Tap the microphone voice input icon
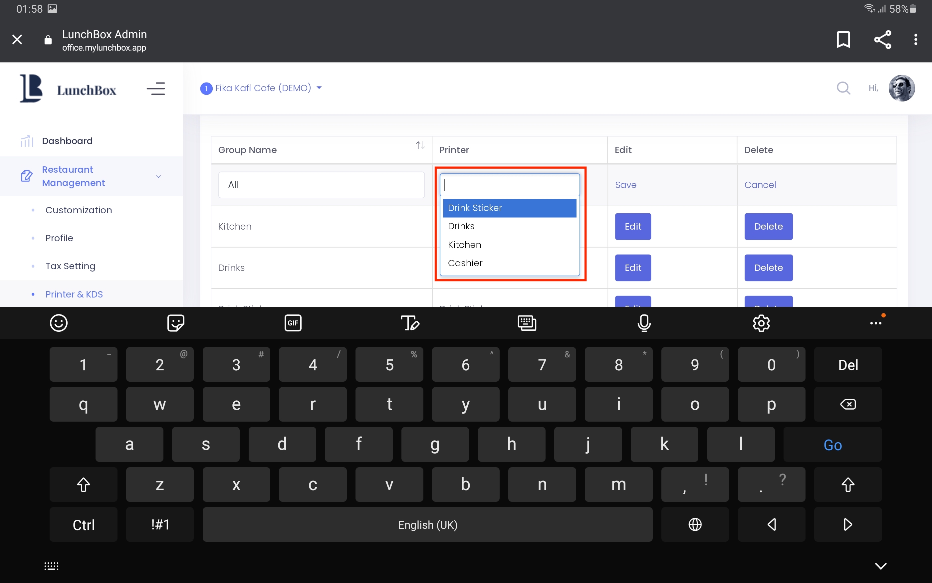 pyautogui.click(x=644, y=323)
